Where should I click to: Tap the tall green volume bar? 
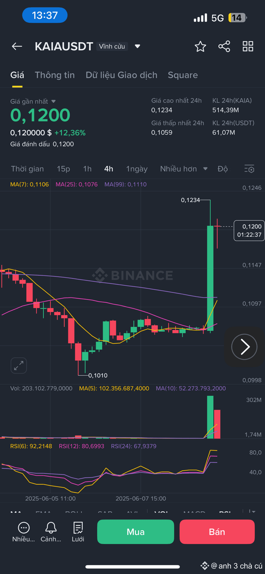210,417
